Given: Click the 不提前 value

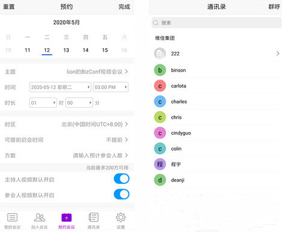Looking at the screenshot, I should [x=114, y=140].
